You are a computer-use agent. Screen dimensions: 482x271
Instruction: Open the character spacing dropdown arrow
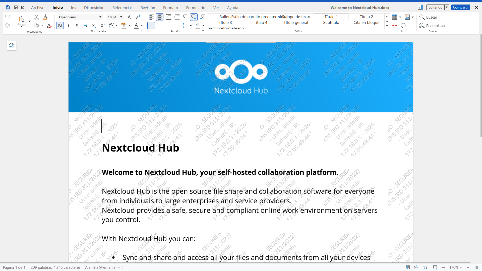click(x=117, y=26)
